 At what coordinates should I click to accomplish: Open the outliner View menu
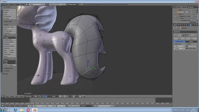(179, 7)
